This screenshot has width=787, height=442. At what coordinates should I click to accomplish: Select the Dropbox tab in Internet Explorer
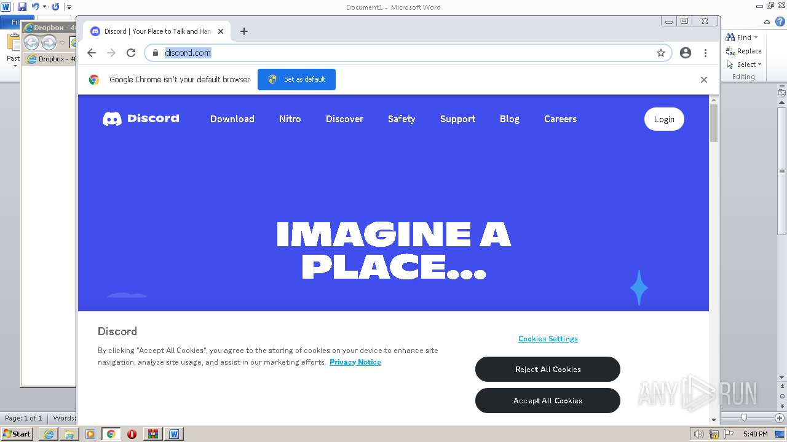pyautogui.click(x=50, y=59)
